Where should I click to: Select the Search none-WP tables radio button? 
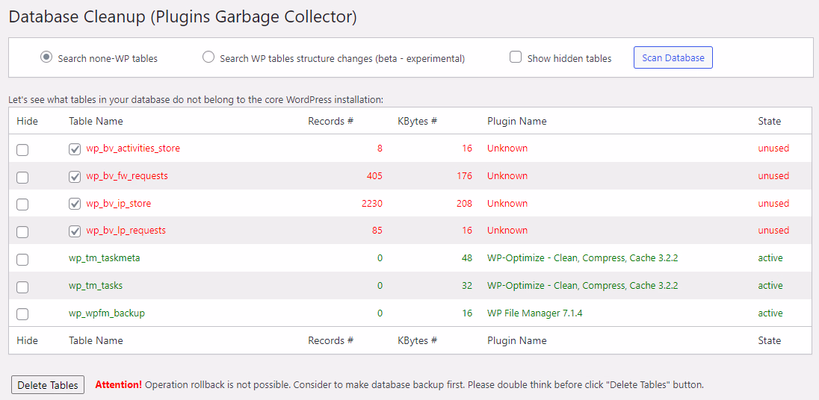46,57
